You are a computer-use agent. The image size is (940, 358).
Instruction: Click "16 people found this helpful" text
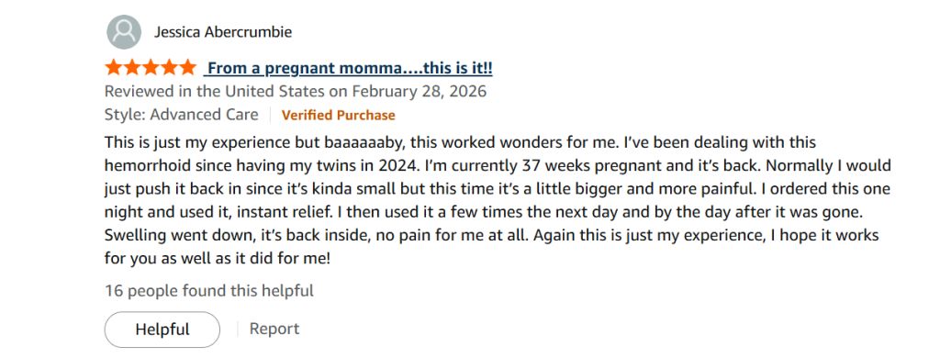point(209,291)
